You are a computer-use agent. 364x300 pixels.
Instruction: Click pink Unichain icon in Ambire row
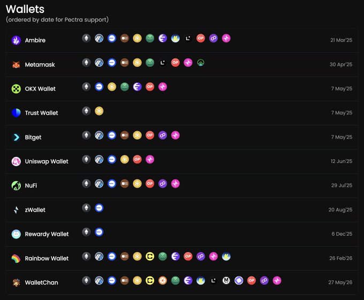coord(226,38)
